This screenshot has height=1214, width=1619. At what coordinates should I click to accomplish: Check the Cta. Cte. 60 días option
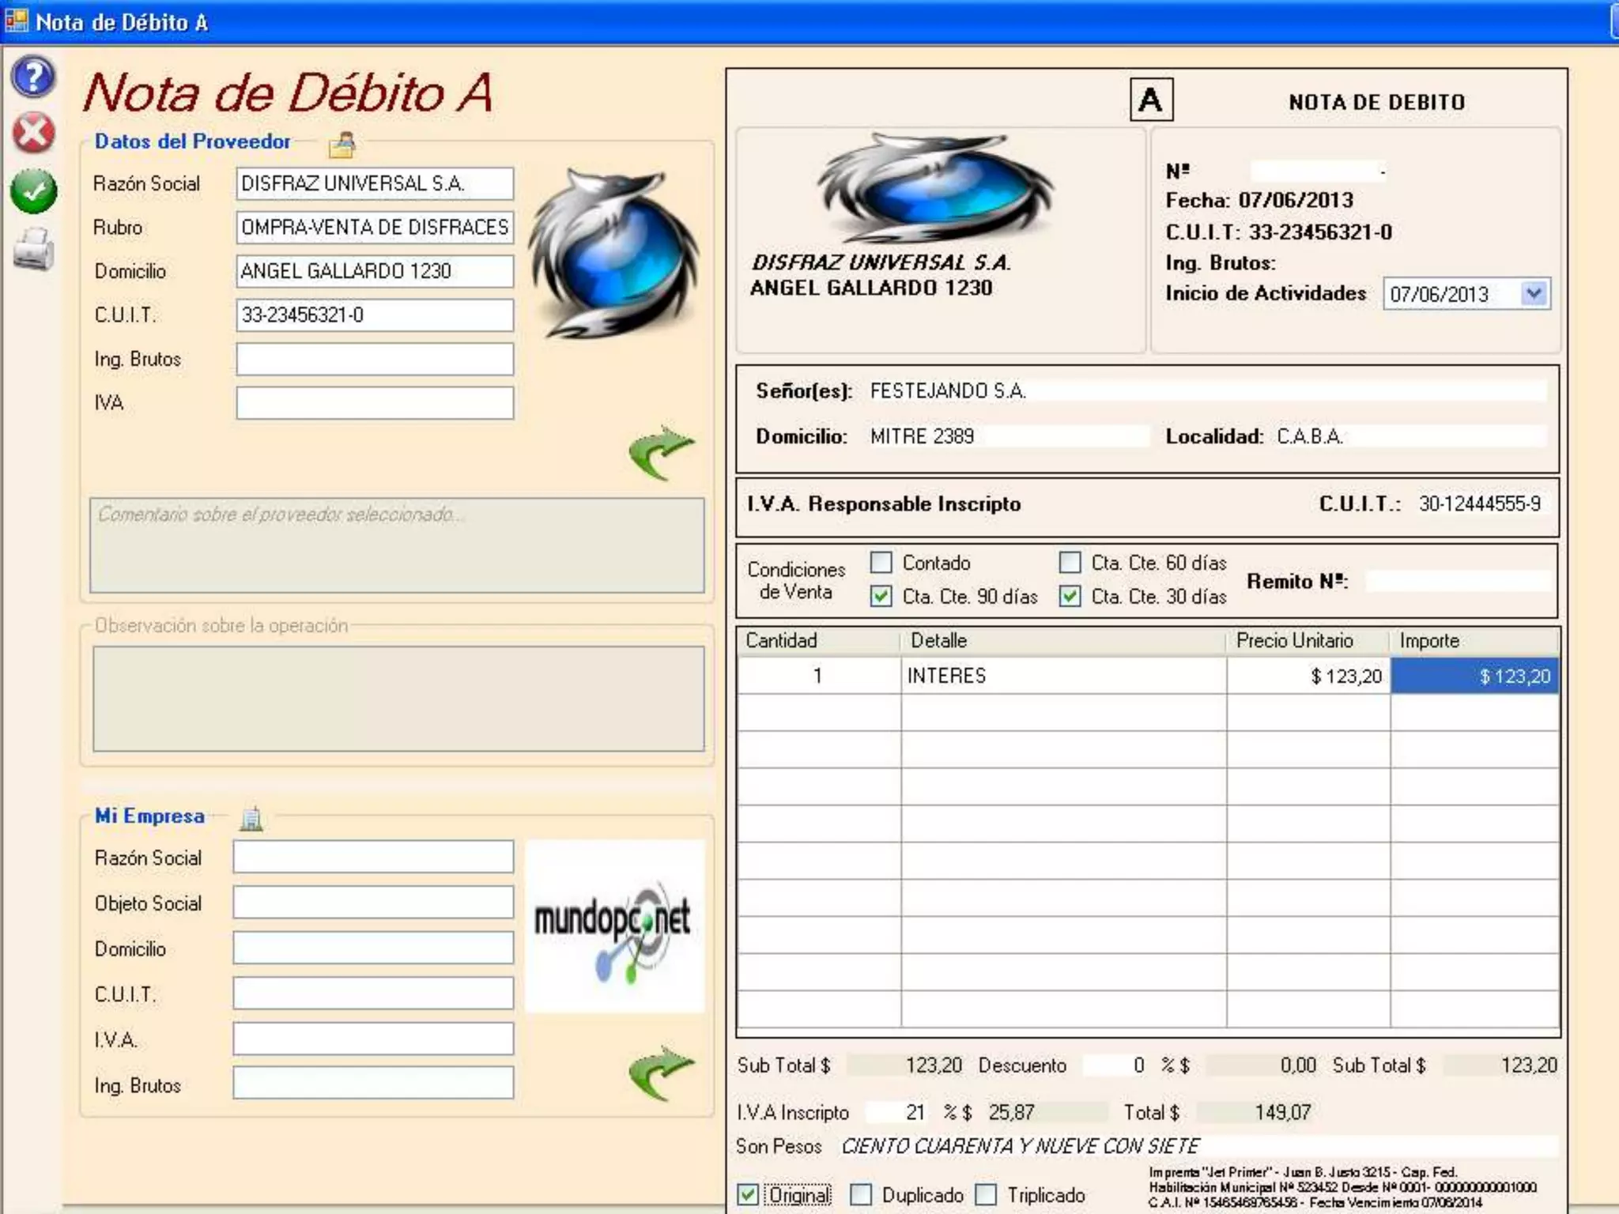click(x=1070, y=563)
